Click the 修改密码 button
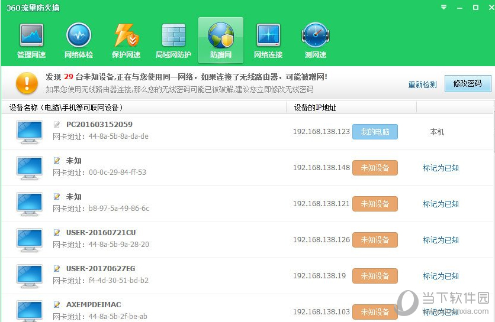495x322 pixels. coord(468,83)
